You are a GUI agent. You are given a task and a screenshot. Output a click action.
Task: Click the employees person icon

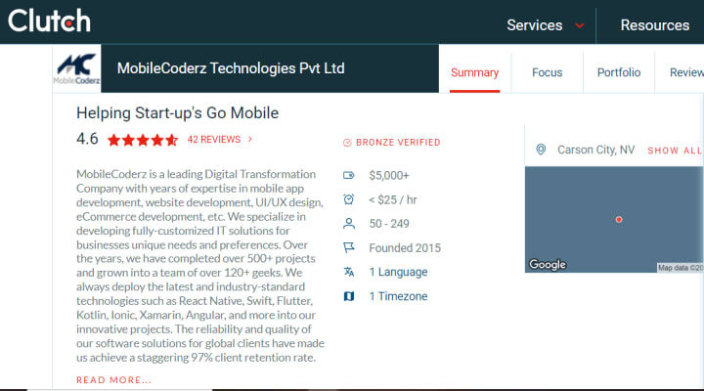(349, 224)
